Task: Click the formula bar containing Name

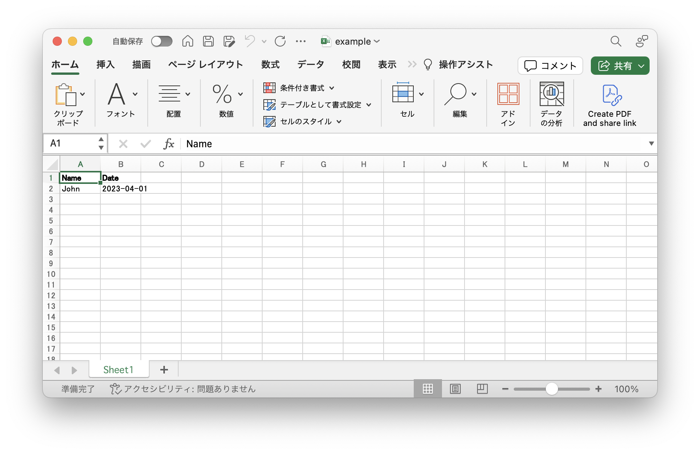Action: (414, 144)
